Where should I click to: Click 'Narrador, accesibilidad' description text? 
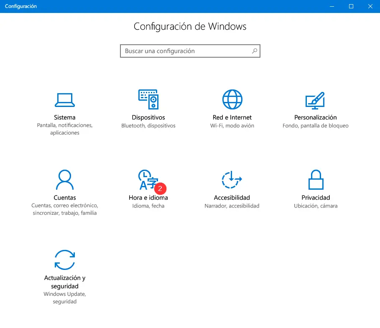pyautogui.click(x=232, y=206)
